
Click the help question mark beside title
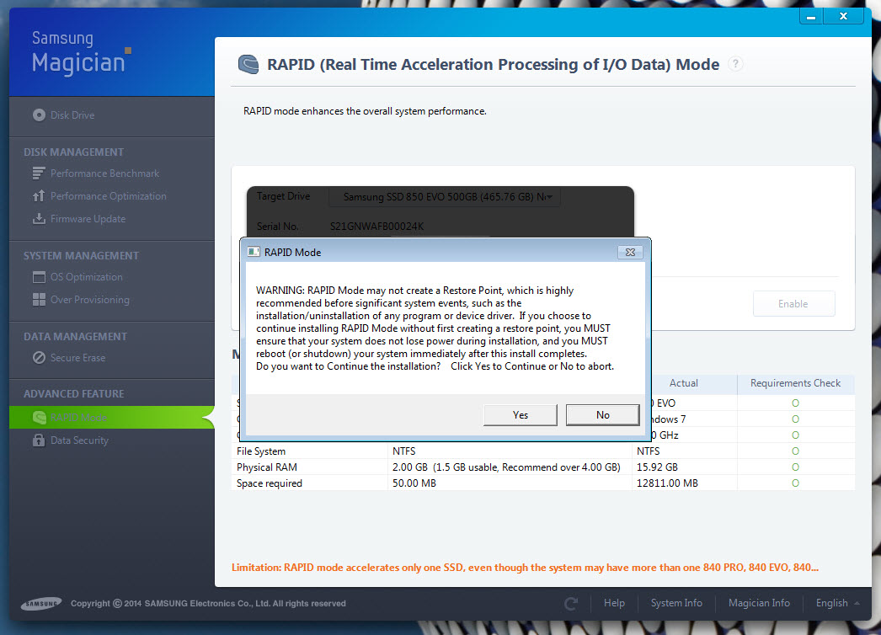point(735,64)
